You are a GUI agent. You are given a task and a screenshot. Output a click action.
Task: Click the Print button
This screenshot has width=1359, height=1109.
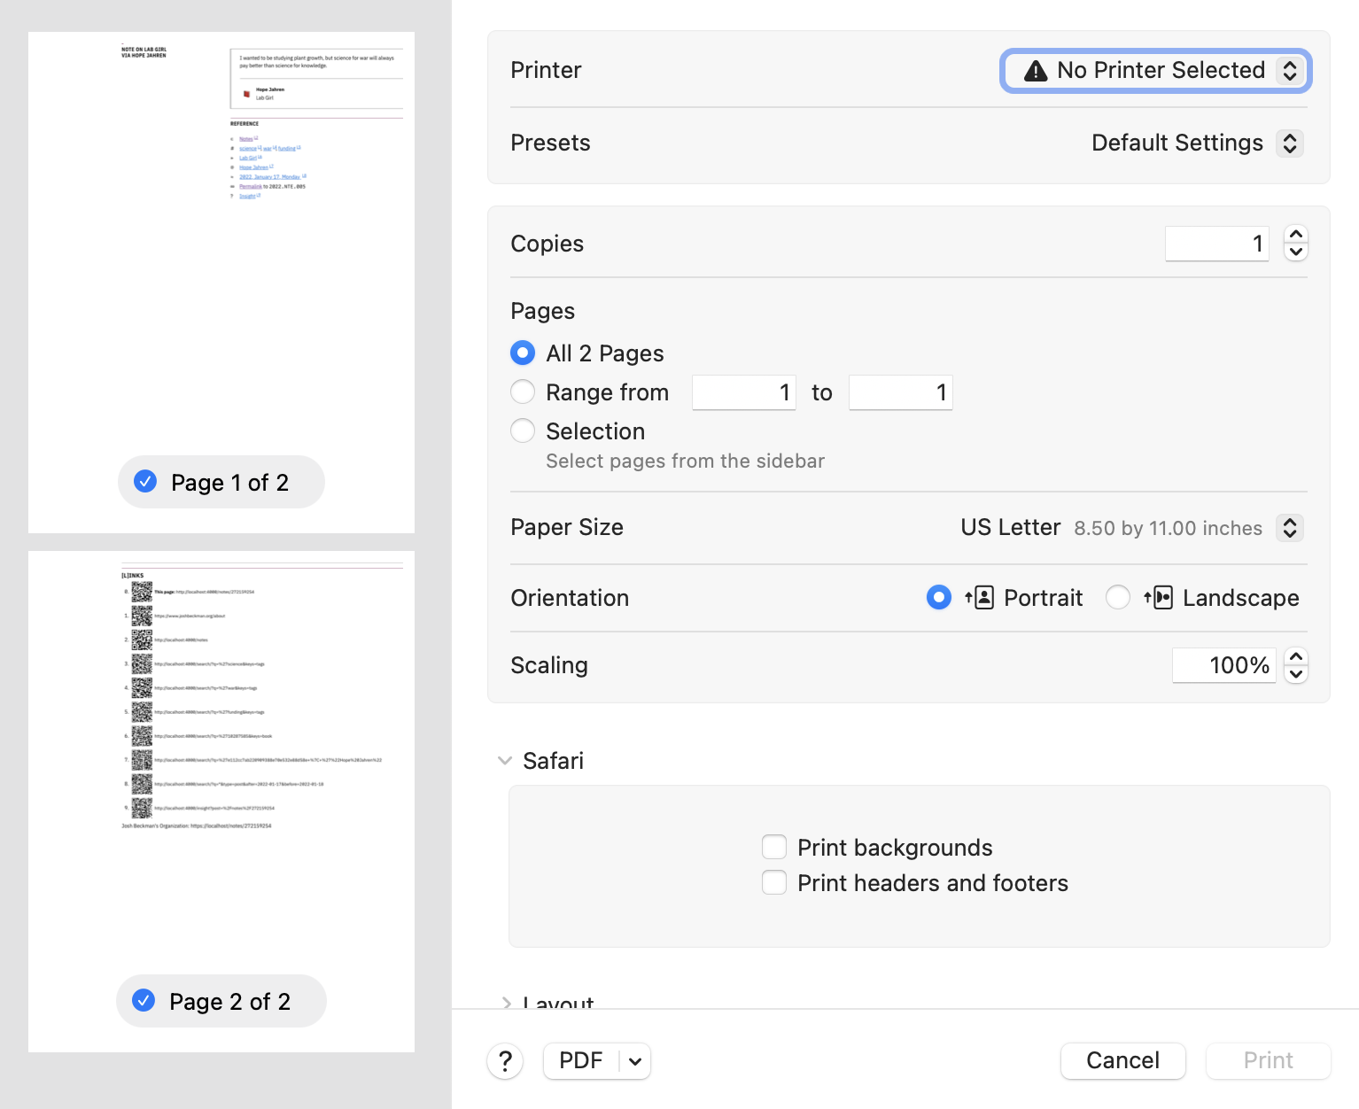(1267, 1060)
